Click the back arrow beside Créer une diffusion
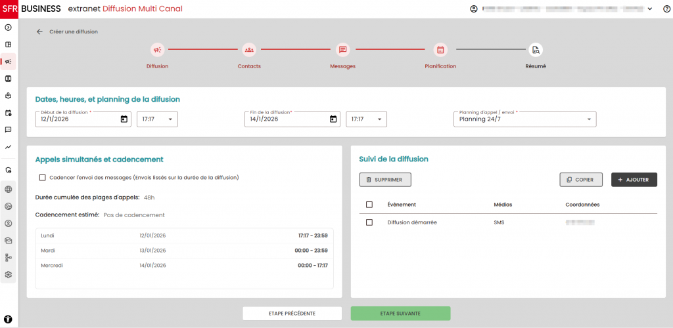Screen dimensions: 673x328 click(39, 31)
